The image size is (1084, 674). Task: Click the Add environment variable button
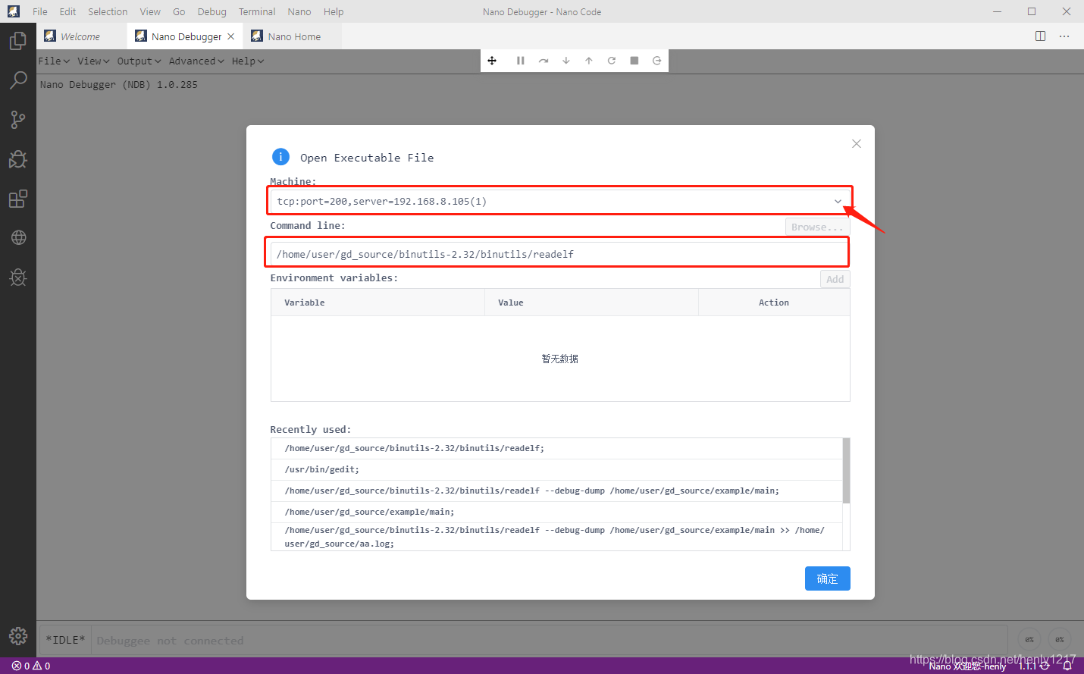click(x=835, y=279)
